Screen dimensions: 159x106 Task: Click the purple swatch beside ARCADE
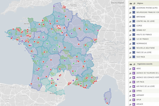tap(134, 104)
